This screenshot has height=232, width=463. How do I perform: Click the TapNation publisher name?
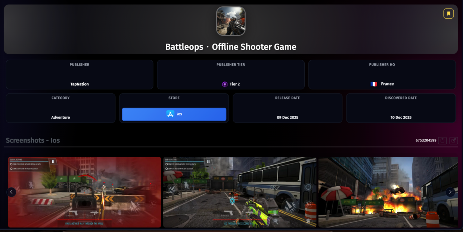click(80, 84)
